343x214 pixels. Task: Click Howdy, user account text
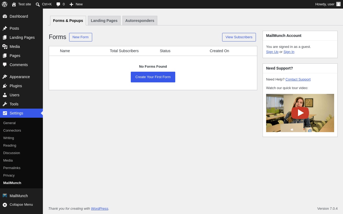point(325,4)
